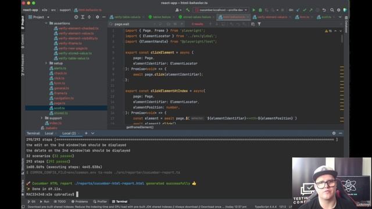Open the Run tool window button
The height and width of the screenshot is (209, 372).
click(x=45, y=201)
